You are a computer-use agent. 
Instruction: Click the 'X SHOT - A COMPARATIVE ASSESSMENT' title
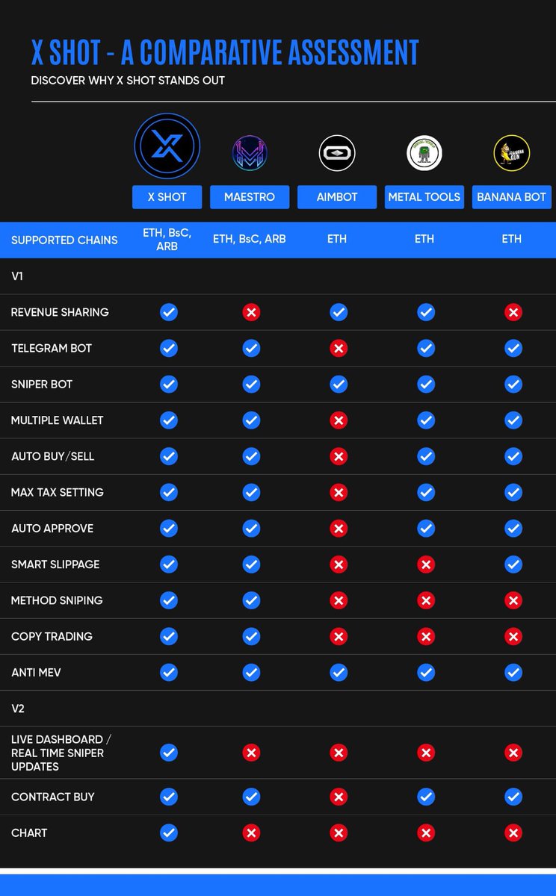[225, 52]
